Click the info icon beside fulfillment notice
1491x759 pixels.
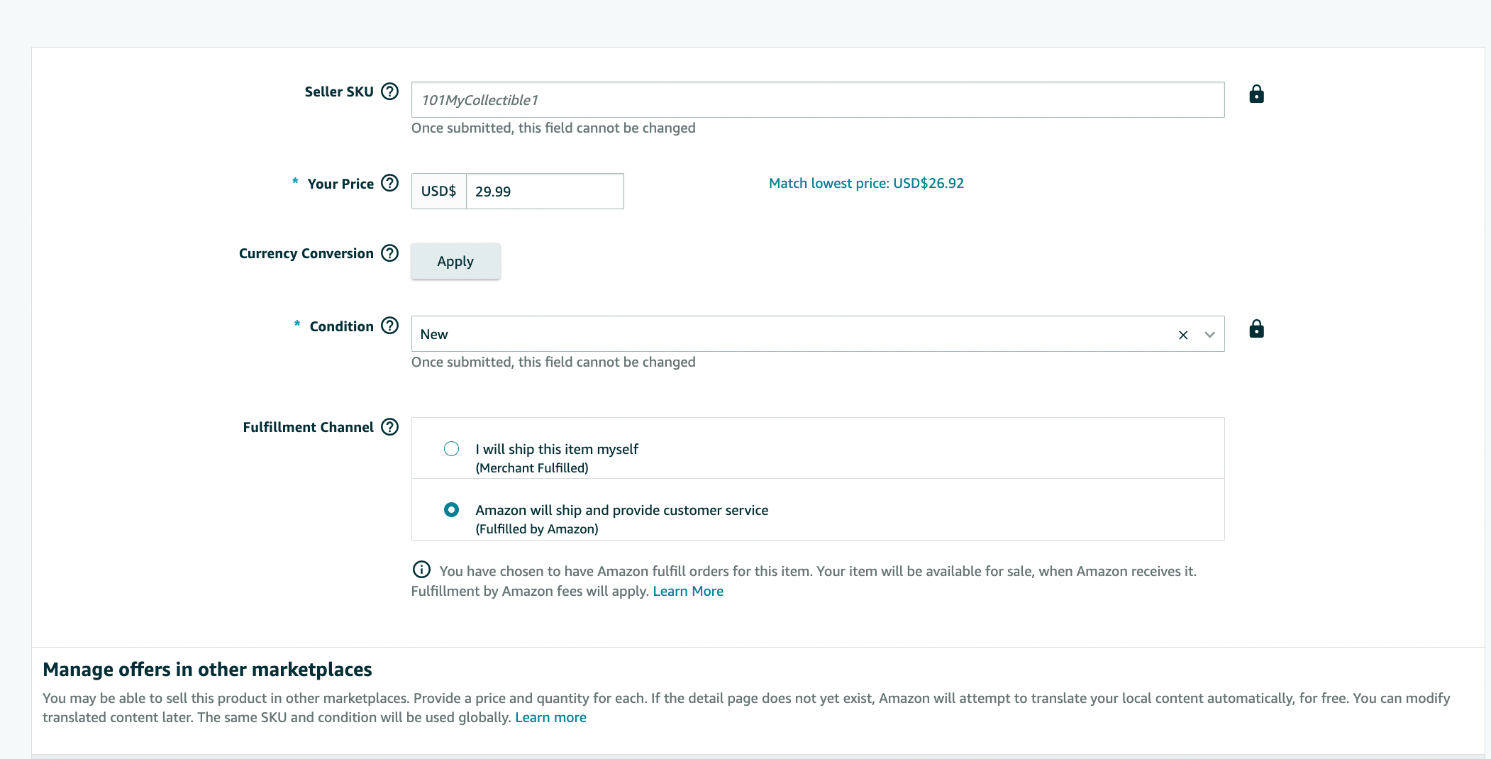pos(421,570)
